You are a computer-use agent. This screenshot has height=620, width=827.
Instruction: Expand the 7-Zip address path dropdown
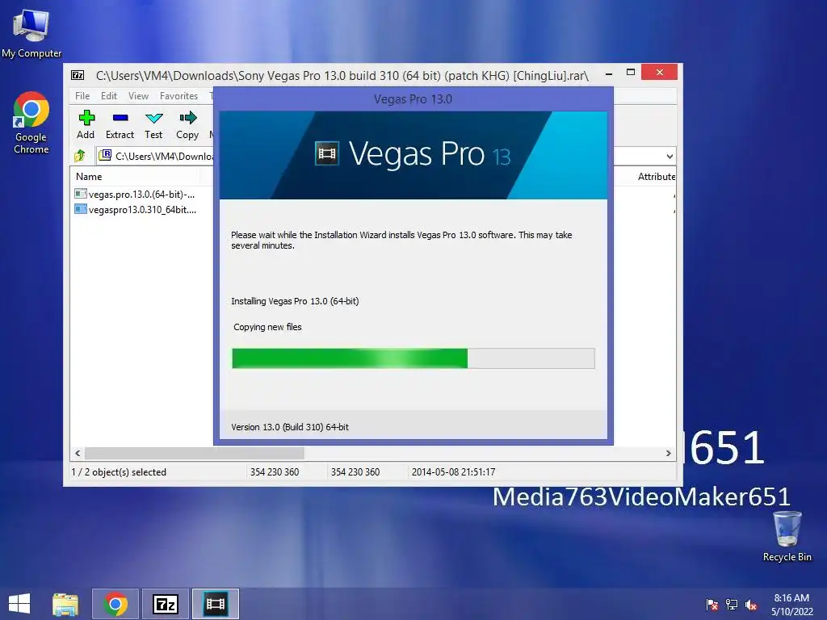pos(670,156)
